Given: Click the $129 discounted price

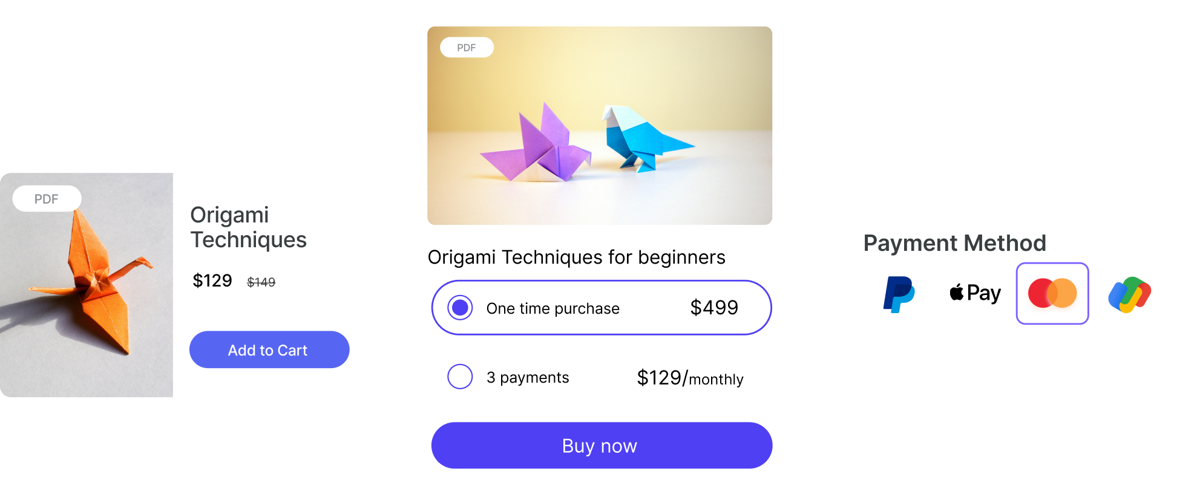Looking at the screenshot, I should [212, 280].
